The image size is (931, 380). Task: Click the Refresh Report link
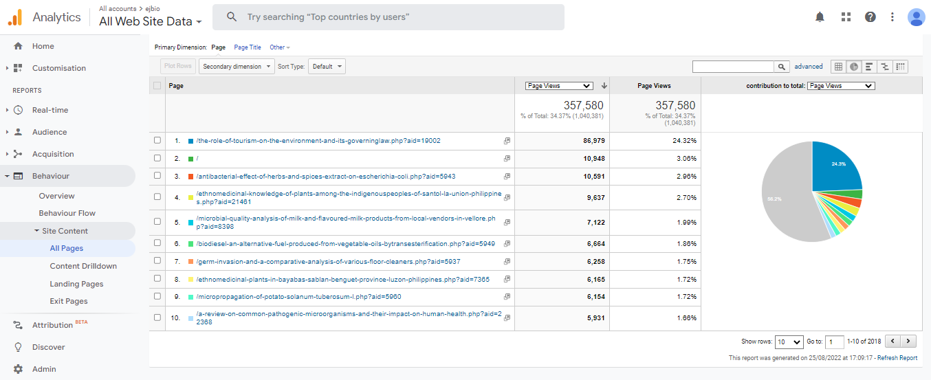(x=897, y=358)
